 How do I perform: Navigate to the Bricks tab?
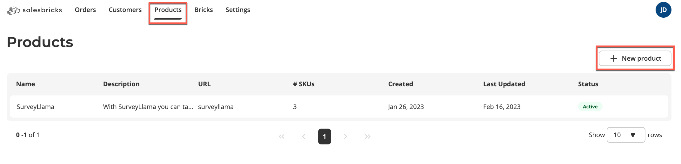(204, 10)
